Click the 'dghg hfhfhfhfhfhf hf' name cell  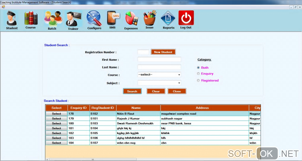coord(138,138)
